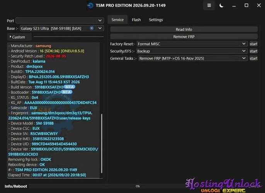The width and height of the screenshot is (265, 193).
Task: Start the Security/EFS task
Action: point(253,51)
